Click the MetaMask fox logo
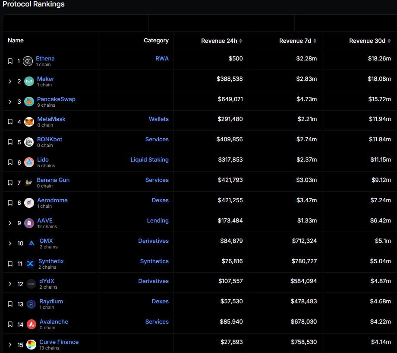Image resolution: width=397 pixels, height=353 pixels. coord(29,122)
